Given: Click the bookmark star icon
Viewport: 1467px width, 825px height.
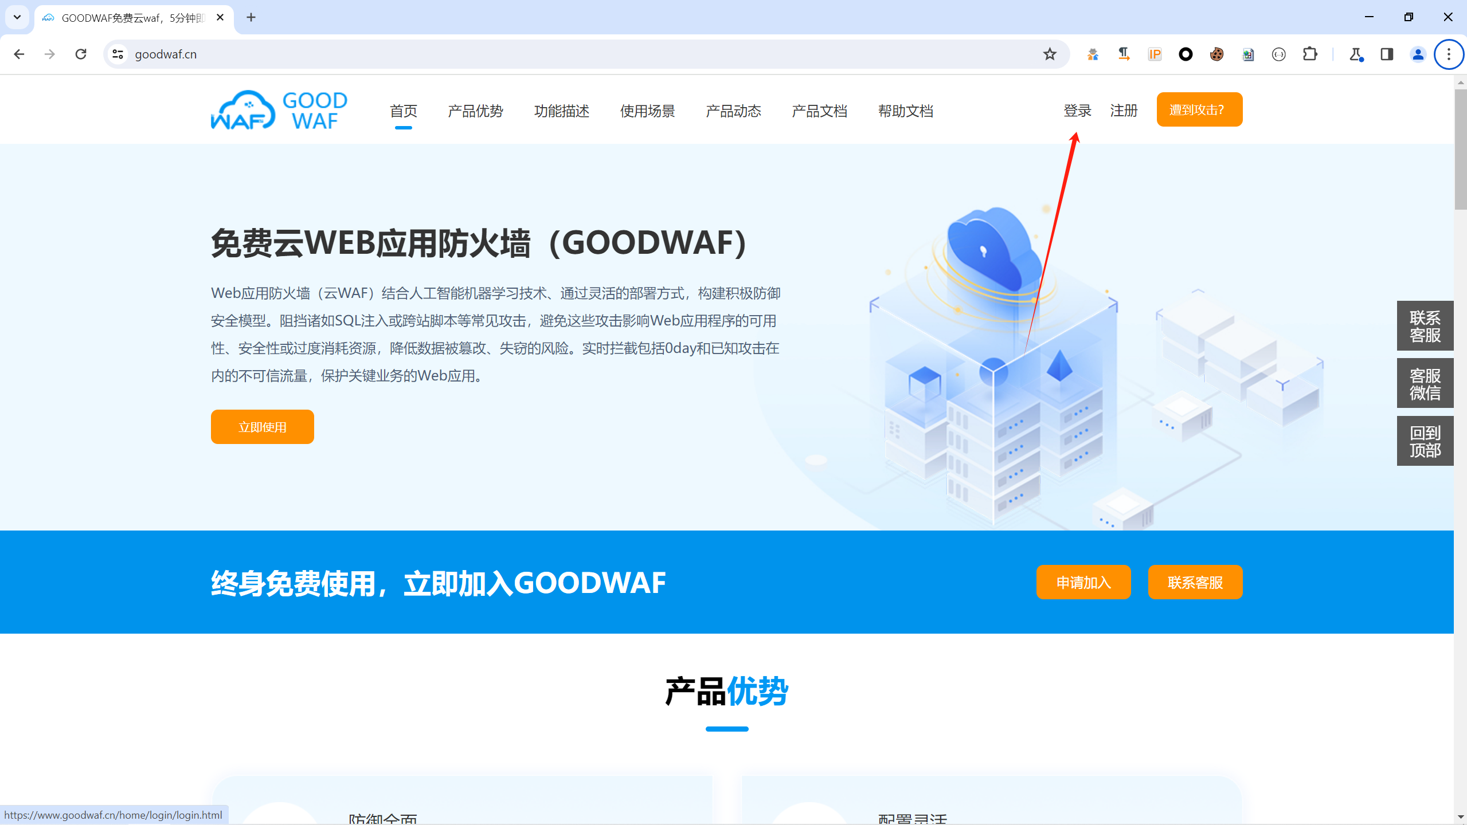Looking at the screenshot, I should pyautogui.click(x=1049, y=54).
